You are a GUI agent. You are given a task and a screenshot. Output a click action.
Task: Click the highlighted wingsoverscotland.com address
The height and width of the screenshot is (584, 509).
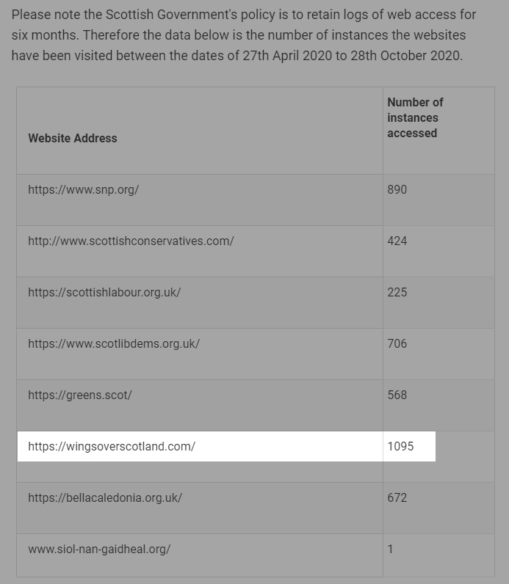112,447
